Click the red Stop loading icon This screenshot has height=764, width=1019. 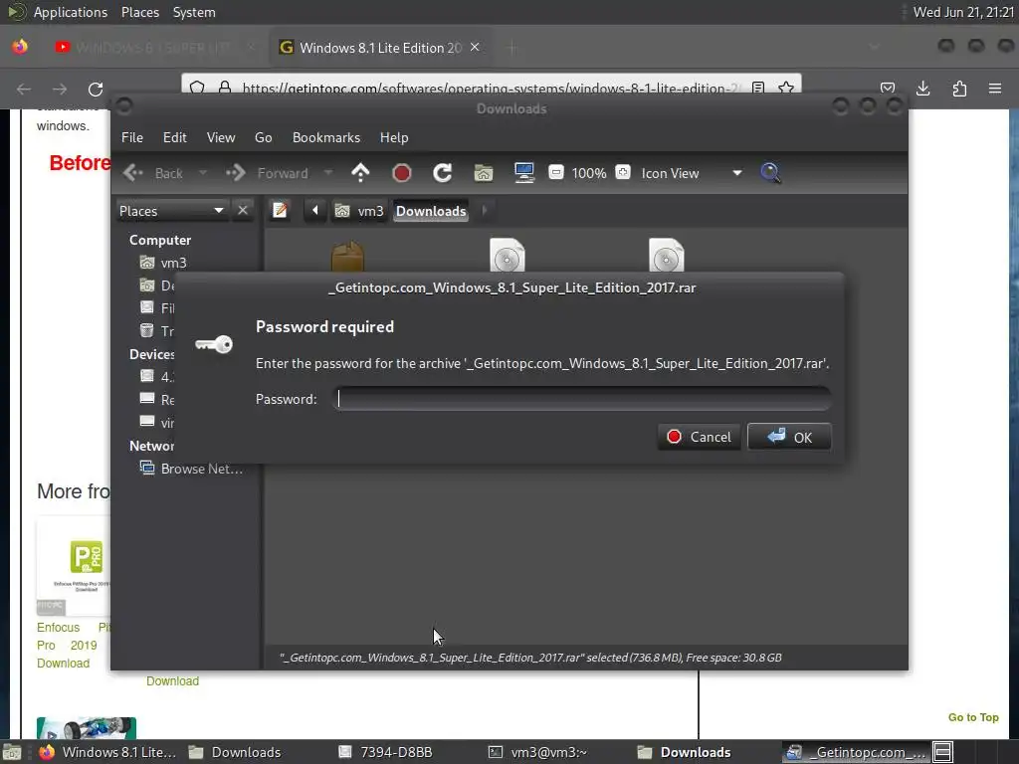tap(402, 173)
